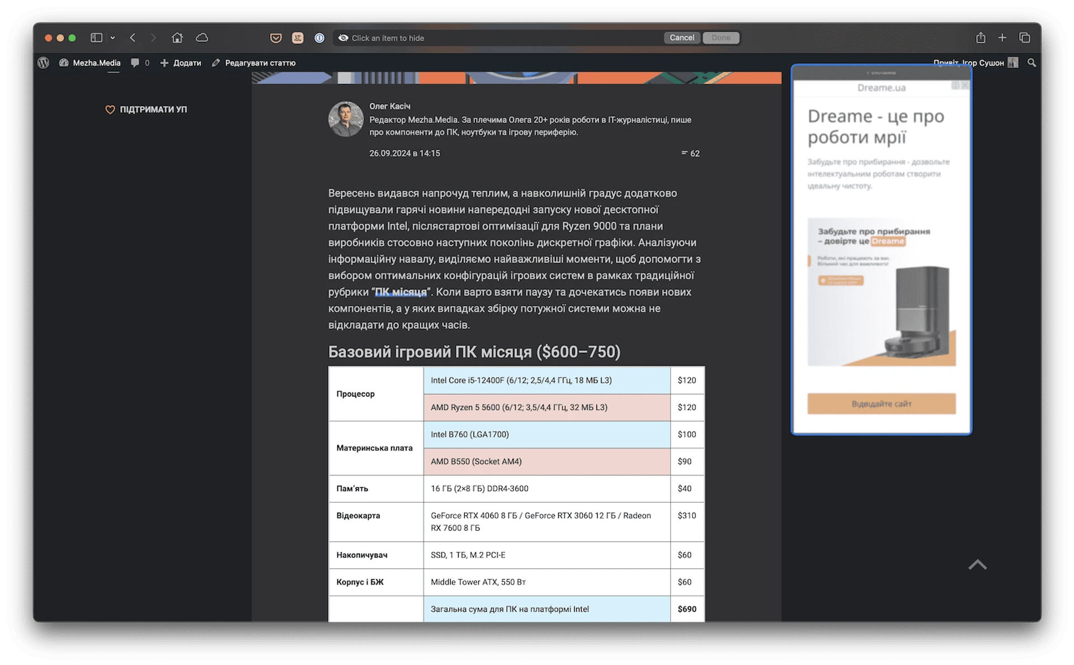Open the Привіт, Ігор Сушон account menu
Screen dimensions: 1074x665
coord(975,63)
